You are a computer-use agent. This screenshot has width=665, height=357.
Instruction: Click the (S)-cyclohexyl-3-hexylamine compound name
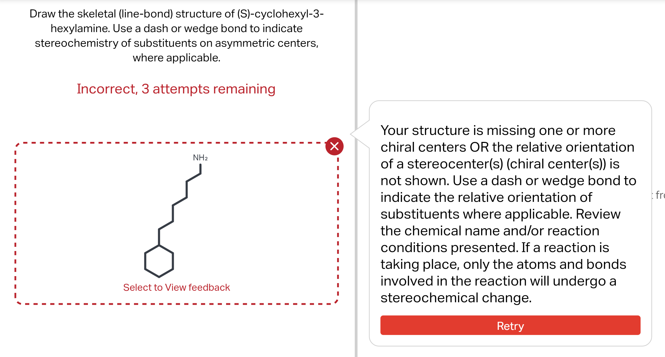pyautogui.click(x=281, y=14)
